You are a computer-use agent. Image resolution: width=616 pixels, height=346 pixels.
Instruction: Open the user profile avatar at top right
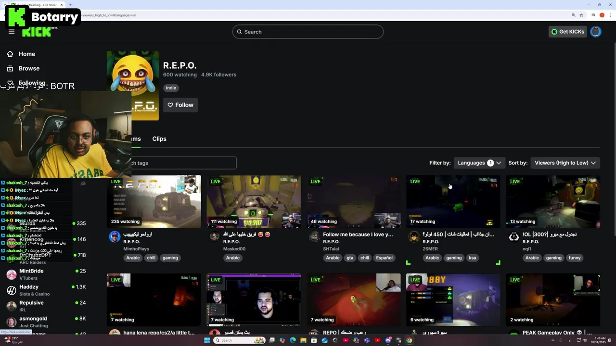[596, 32]
